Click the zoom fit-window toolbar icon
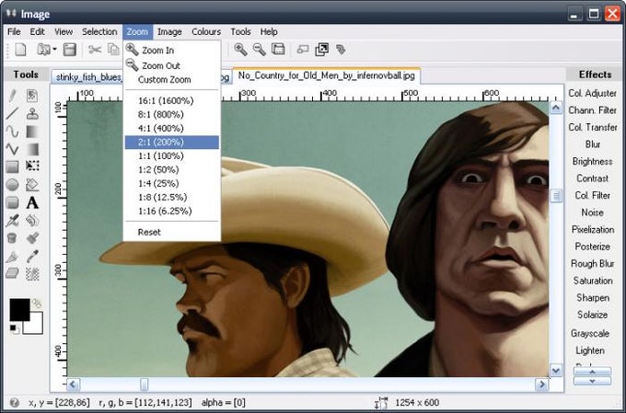Viewport: 626px width, 413px height. point(278,49)
